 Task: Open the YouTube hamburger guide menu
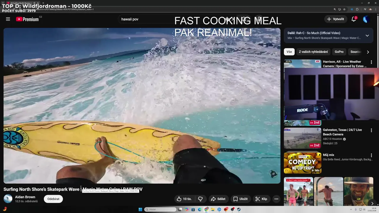coord(8,19)
